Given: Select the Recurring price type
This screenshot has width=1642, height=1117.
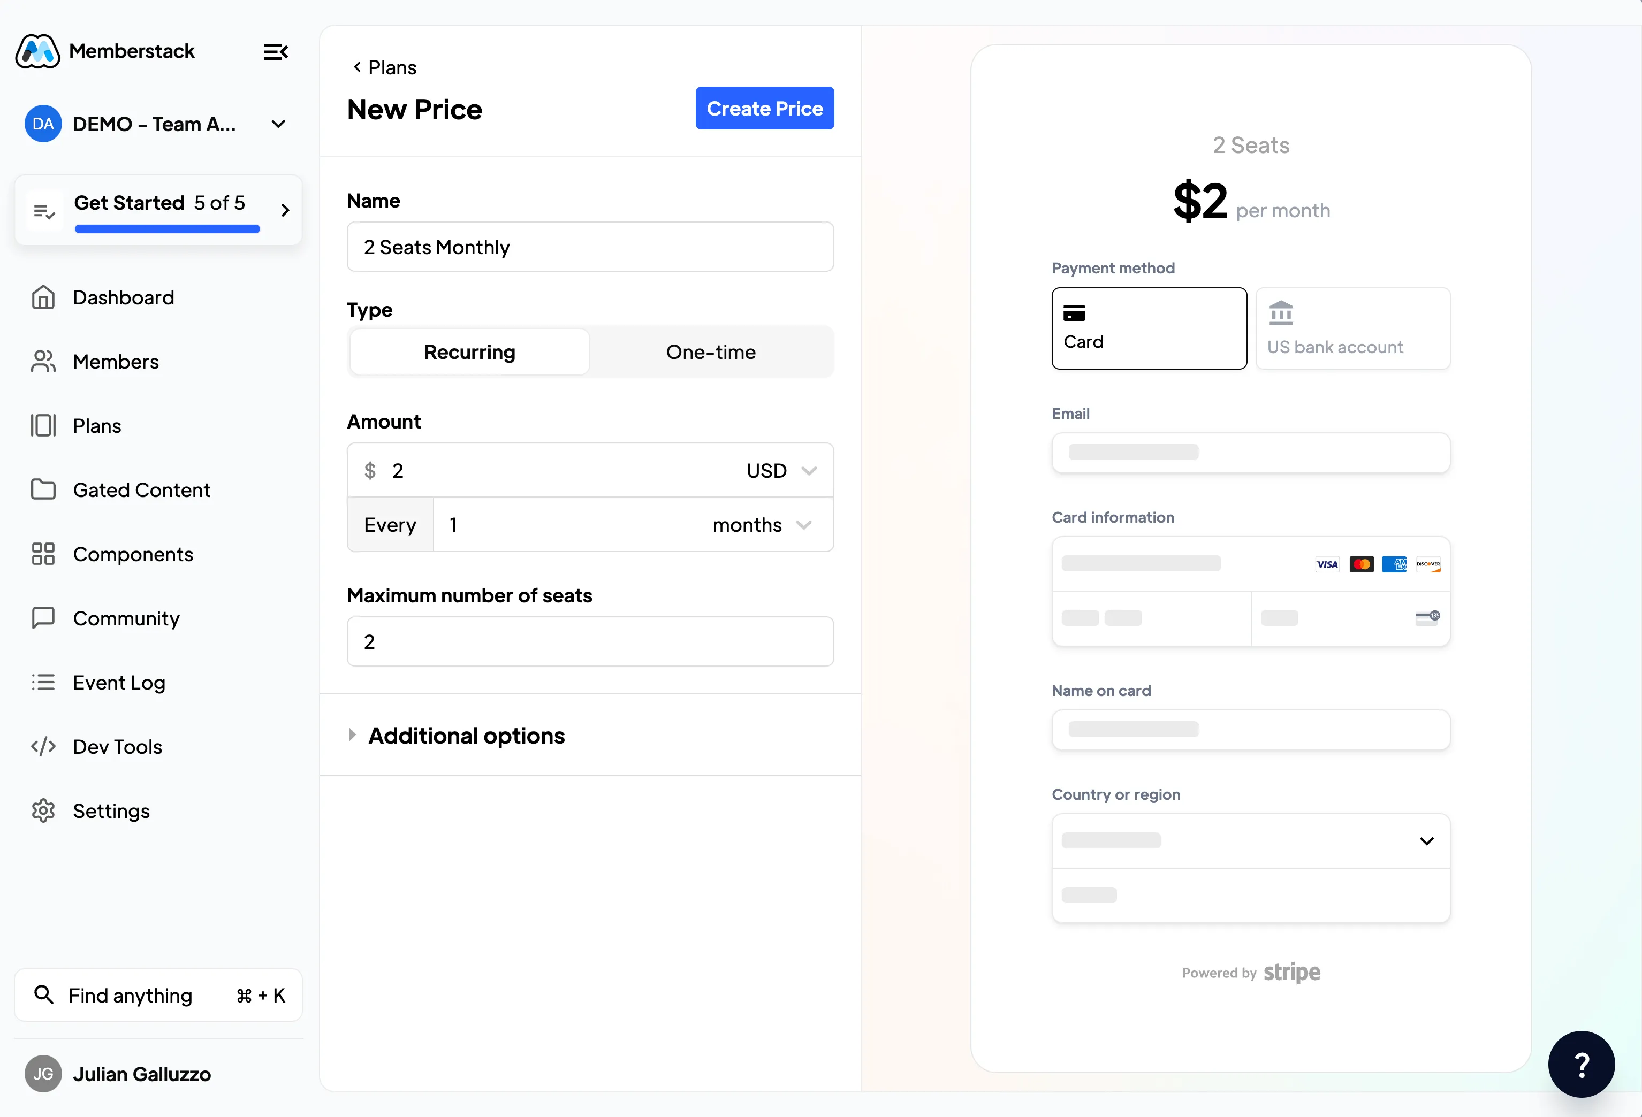Looking at the screenshot, I should click(469, 351).
